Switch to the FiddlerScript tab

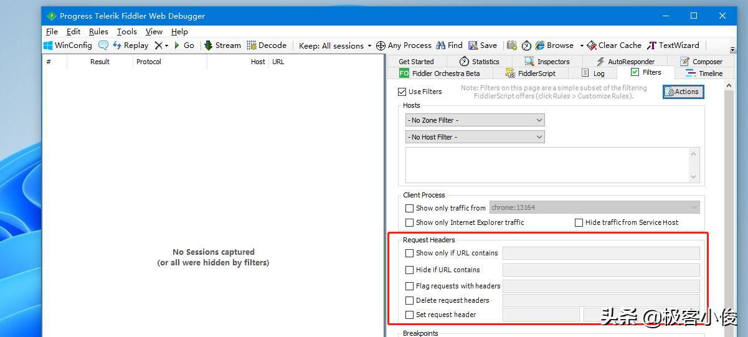pyautogui.click(x=530, y=73)
